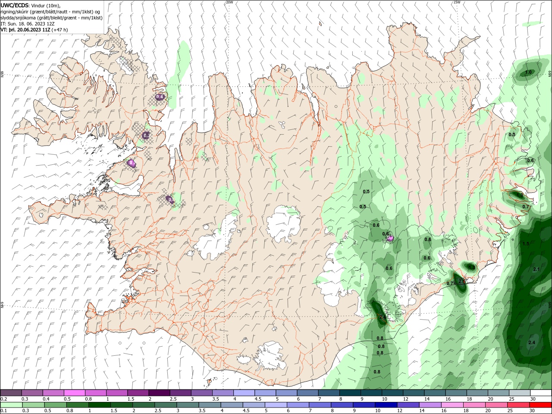
Task: Click the '0.2' label in the snow scale
Action: pyautogui.click(x=3, y=399)
